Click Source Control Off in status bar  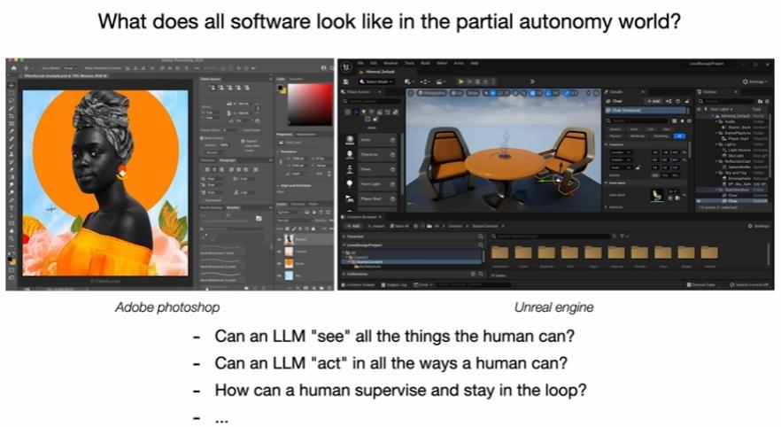[750, 284]
